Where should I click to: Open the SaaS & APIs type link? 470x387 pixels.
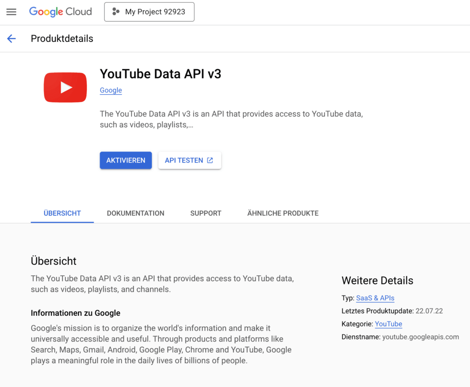(375, 298)
